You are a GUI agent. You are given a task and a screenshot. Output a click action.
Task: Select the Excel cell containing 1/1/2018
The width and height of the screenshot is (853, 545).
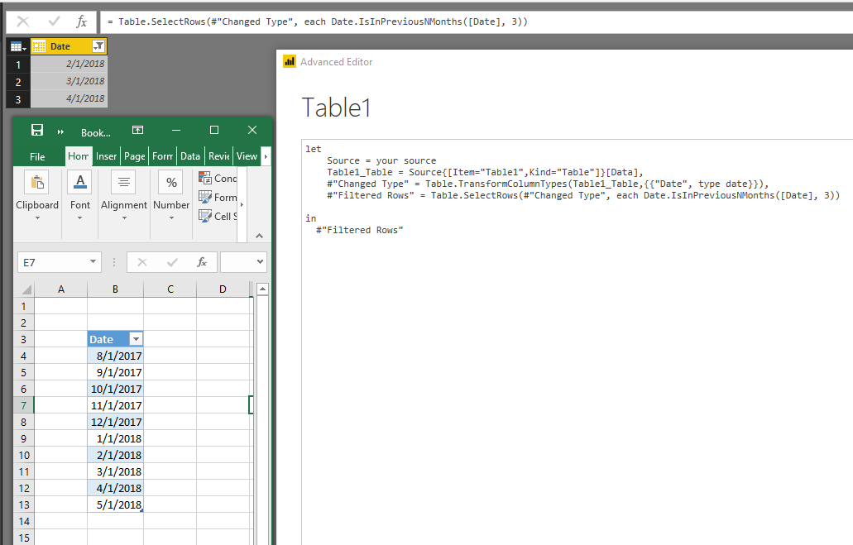tap(115, 438)
